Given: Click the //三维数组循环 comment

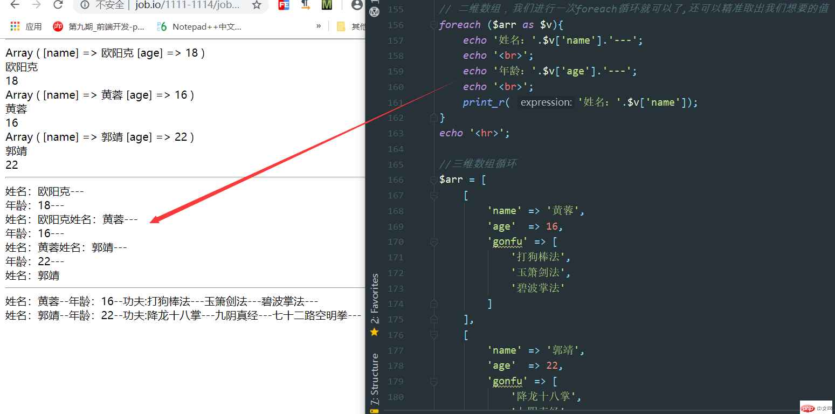Looking at the screenshot, I should point(478,164).
